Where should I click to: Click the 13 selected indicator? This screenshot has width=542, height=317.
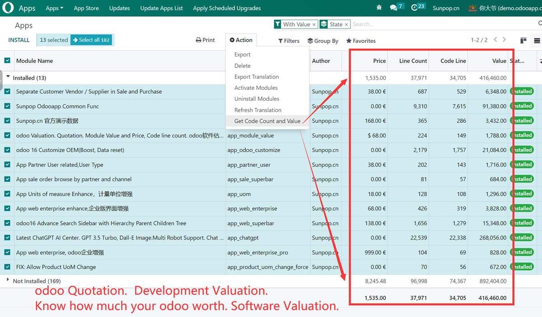coord(53,40)
